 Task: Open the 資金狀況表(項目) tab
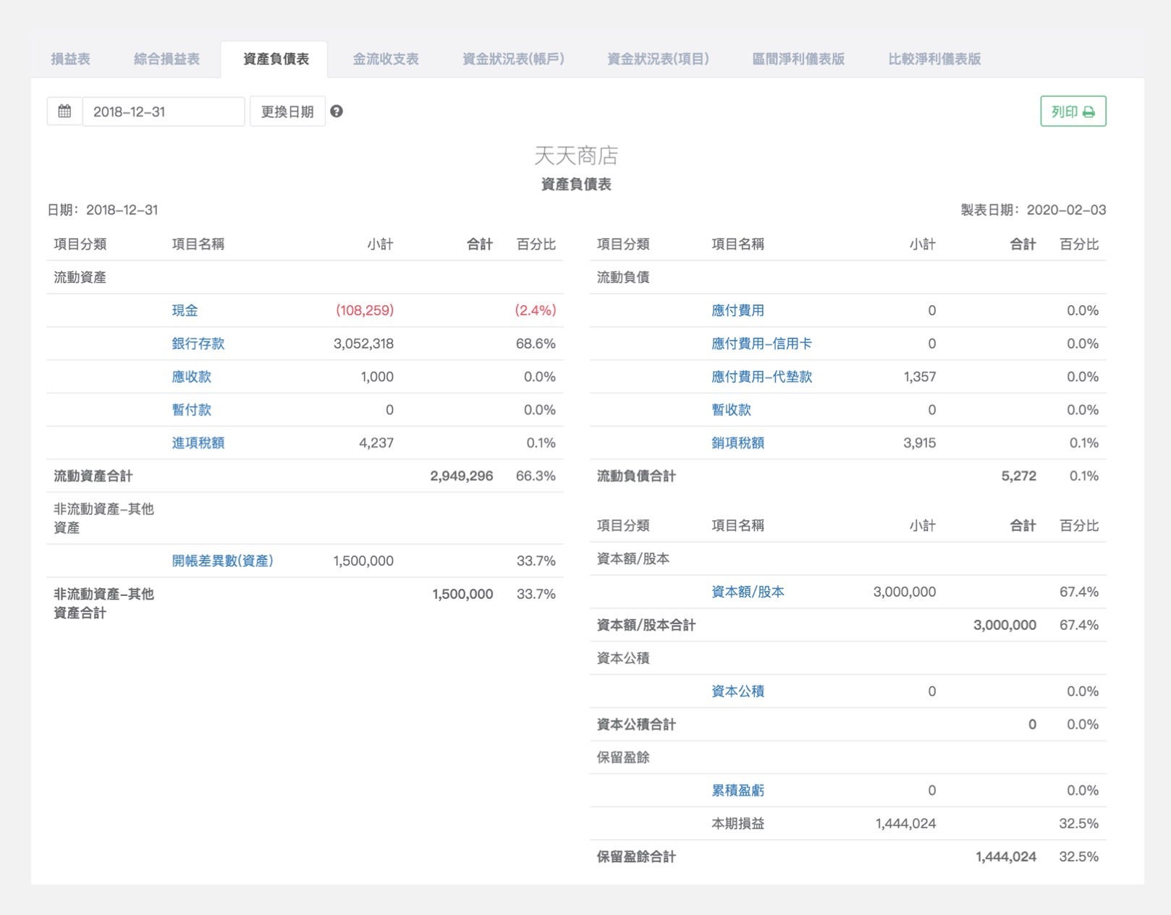[x=658, y=59]
